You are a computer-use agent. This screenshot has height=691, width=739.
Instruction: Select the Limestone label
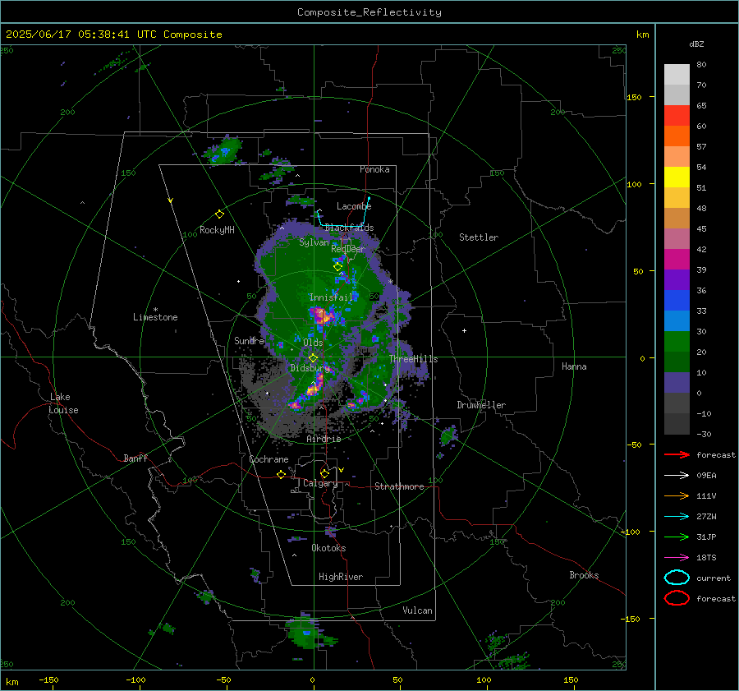tap(155, 317)
